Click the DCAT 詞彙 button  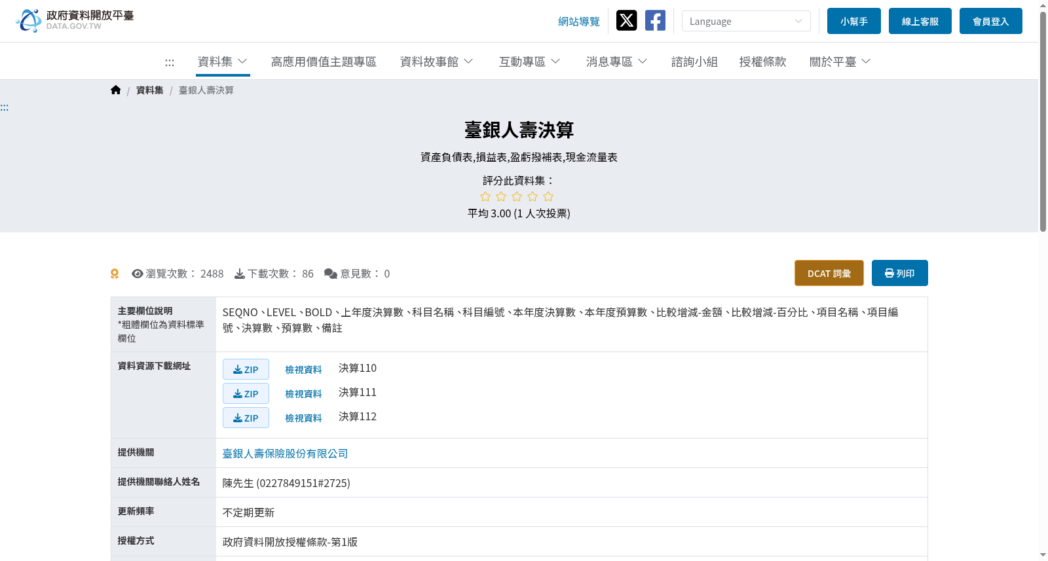tap(829, 273)
